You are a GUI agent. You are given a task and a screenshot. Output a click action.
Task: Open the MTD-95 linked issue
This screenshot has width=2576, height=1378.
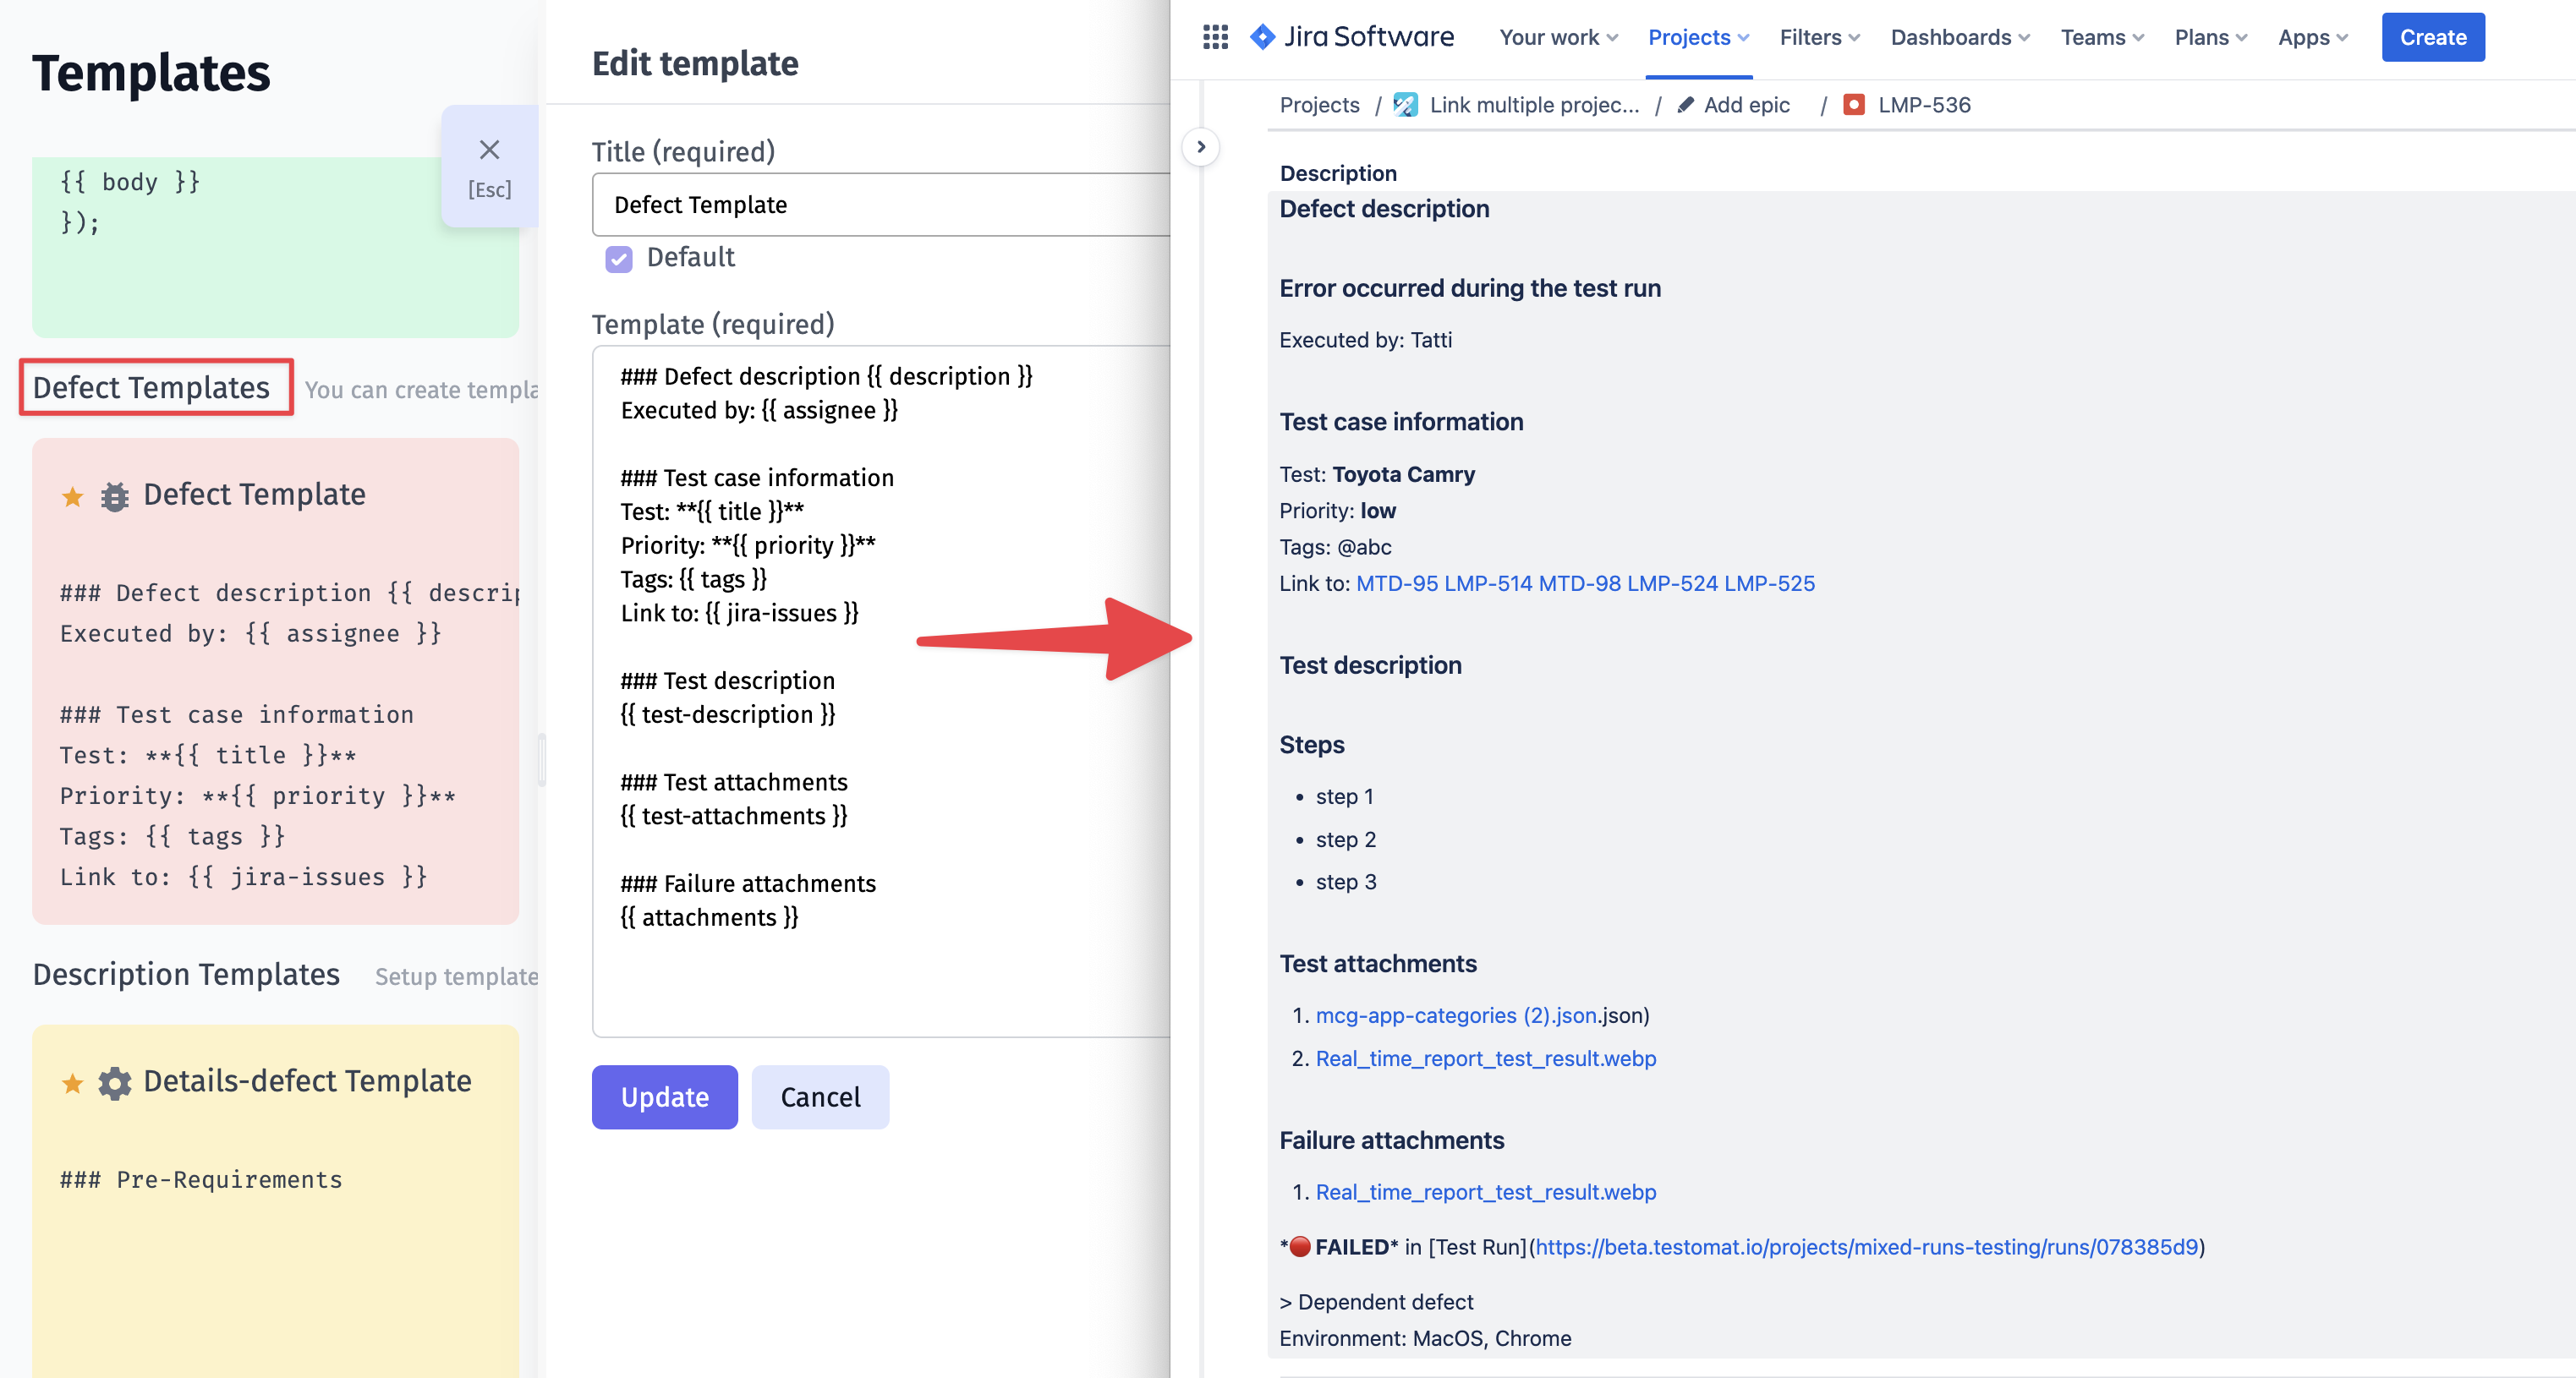[x=1396, y=583]
